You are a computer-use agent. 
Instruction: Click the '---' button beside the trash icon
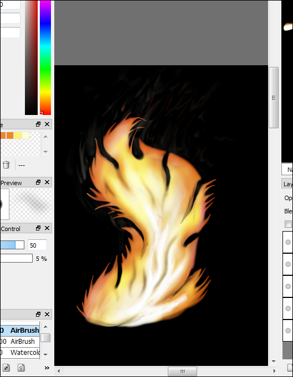pos(22,165)
